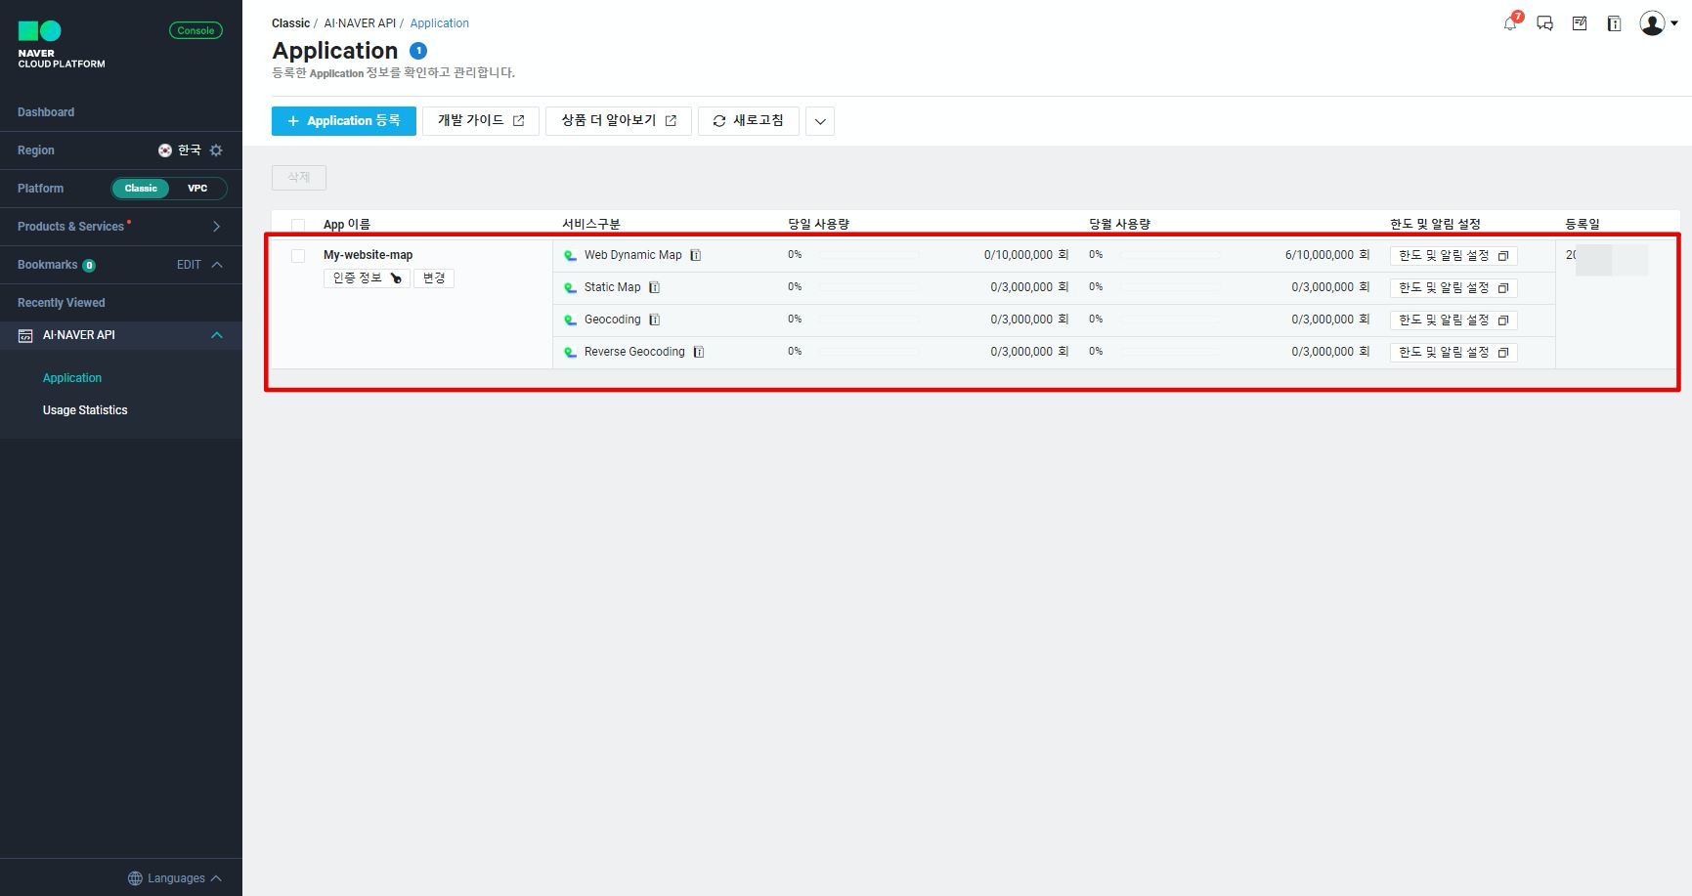Collapse the Bookmarks section chevron

pyautogui.click(x=217, y=265)
